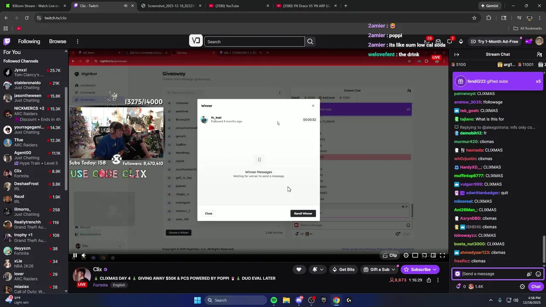Screen dimensions: 546x307
Task: Open Tfue channel in followed list
Action: (34, 142)
